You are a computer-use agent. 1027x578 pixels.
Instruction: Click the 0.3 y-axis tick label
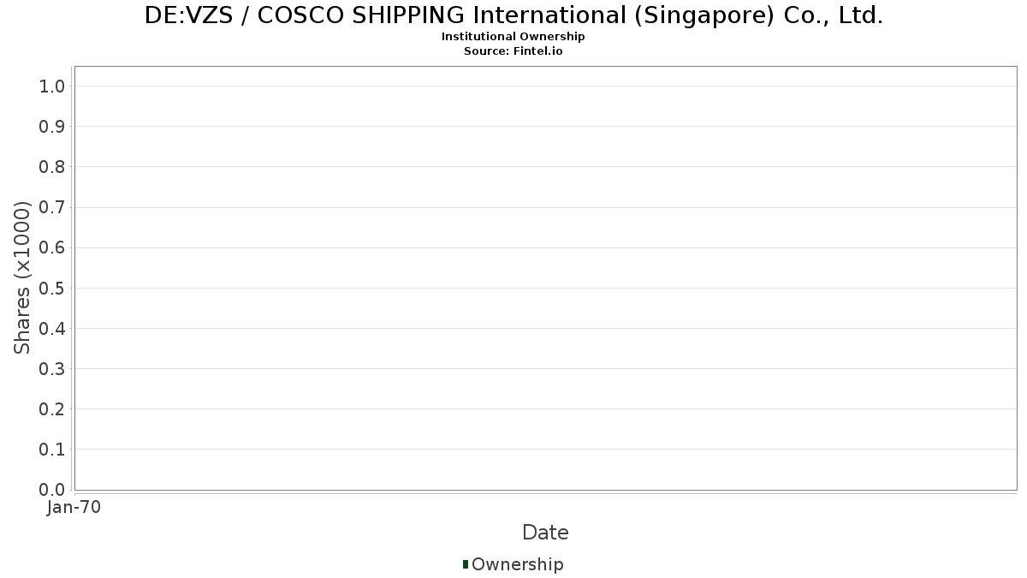52,368
